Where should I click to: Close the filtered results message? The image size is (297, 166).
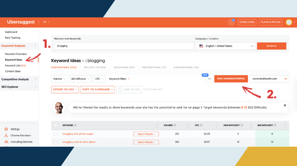click(285, 105)
